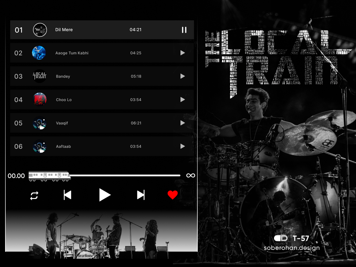The width and height of the screenshot is (356, 267).
Task: Pause the playing track Dil Mere
Action: [x=184, y=30]
